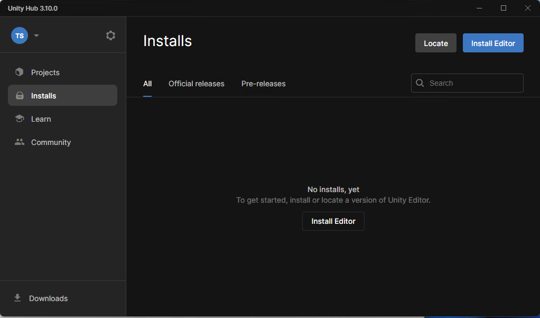Expand the account dropdown arrow
540x318 pixels.
(36, 36)
